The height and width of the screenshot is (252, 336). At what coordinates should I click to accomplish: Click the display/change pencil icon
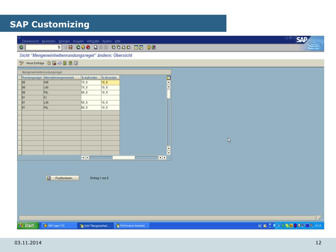click(x=21, y=63)
